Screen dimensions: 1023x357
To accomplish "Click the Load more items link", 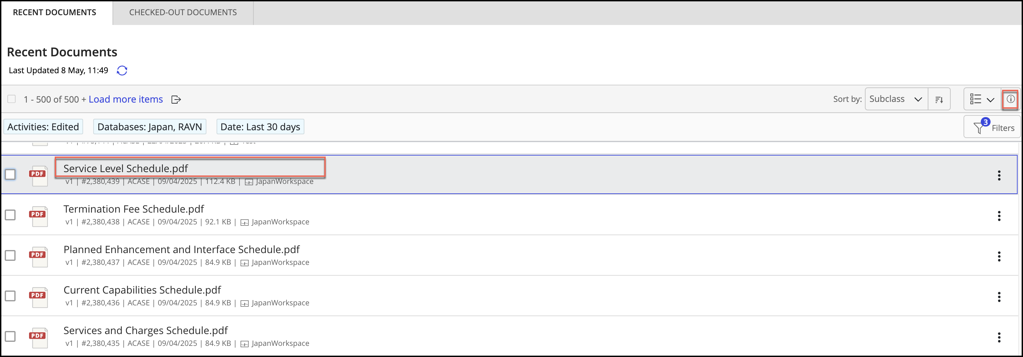I will tap(125, 99).
